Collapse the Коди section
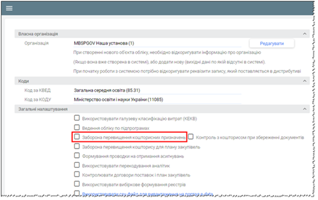Image resolution: width=318 pixels, height=200 pixels. coord(304,81)
